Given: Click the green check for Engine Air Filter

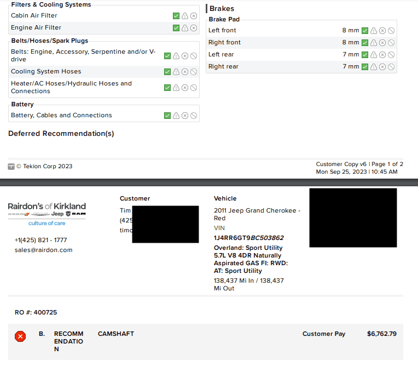Looking at the screenshot, I should click(x=176, y=28).
